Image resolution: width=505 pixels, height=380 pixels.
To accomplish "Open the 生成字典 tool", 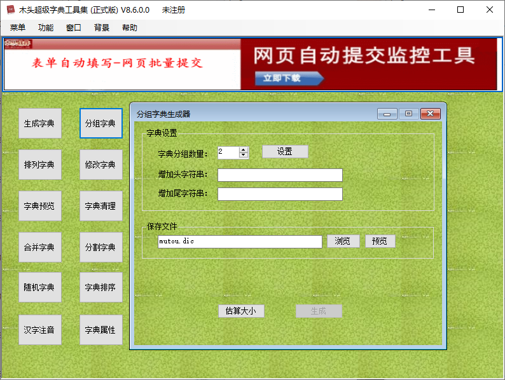I will tap(40, 123).
